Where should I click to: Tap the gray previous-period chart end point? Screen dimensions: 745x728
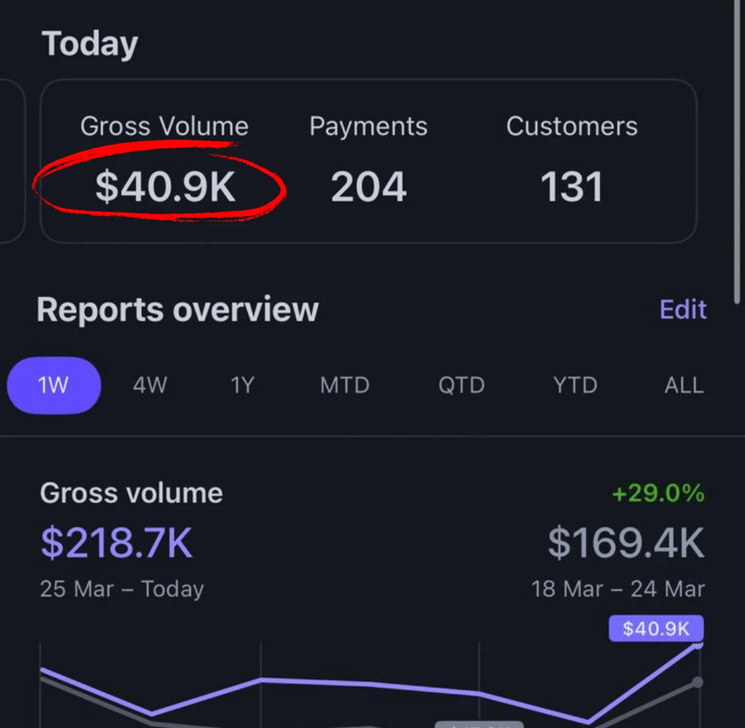(x=698, y=683)
